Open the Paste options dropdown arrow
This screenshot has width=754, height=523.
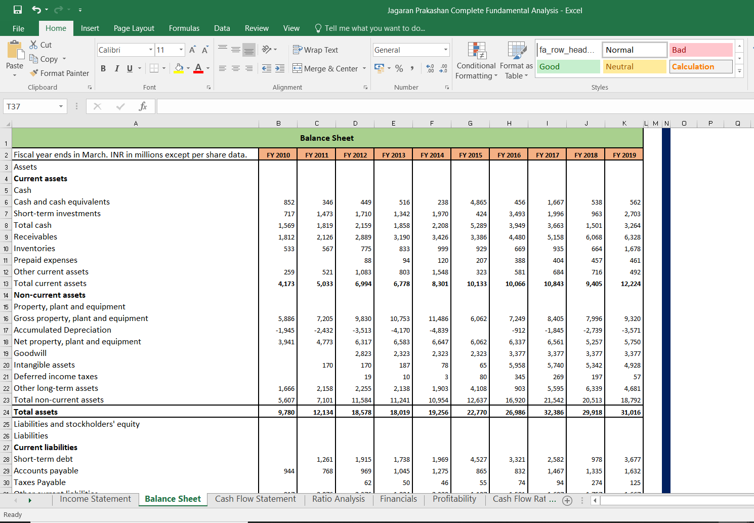click(x=15, y=75)
